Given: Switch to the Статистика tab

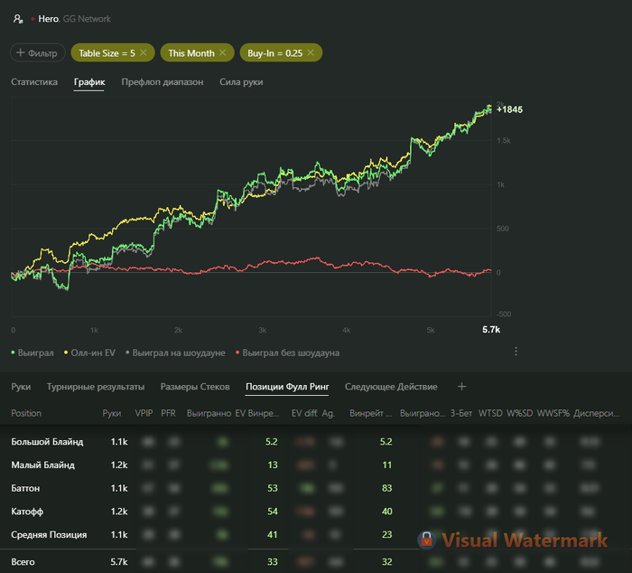Looking at the screenshot, I should [x=34, y=82].
